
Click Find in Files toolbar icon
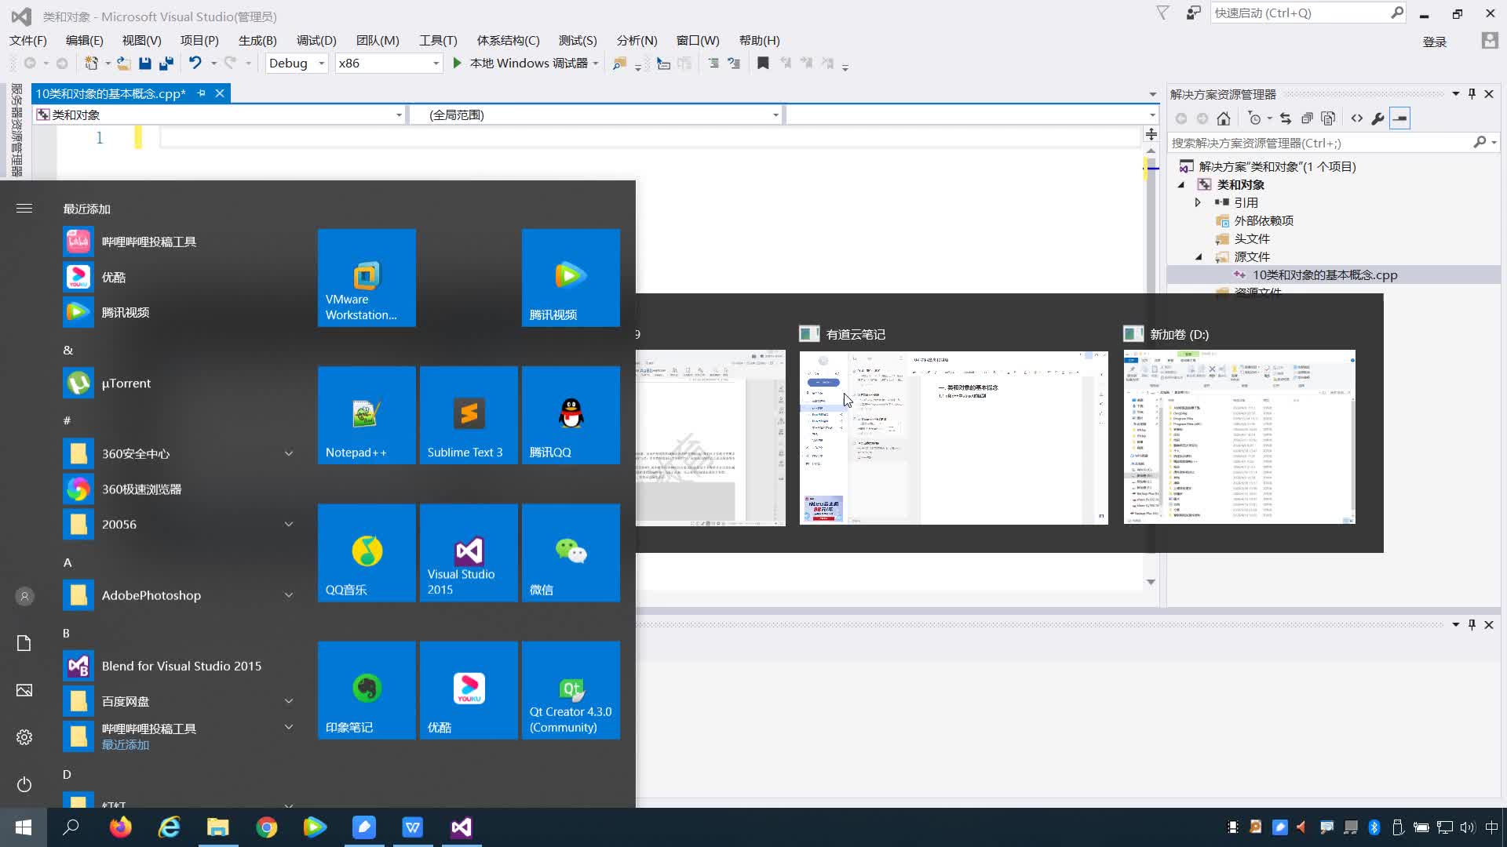[619, 64]
